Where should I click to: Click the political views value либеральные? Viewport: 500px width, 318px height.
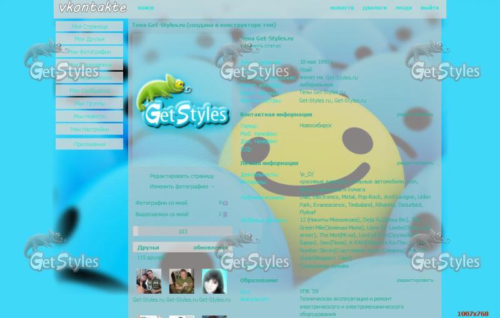[316, 85]
